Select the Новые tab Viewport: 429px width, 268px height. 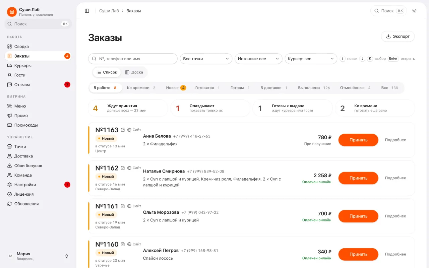coord(176,88)
